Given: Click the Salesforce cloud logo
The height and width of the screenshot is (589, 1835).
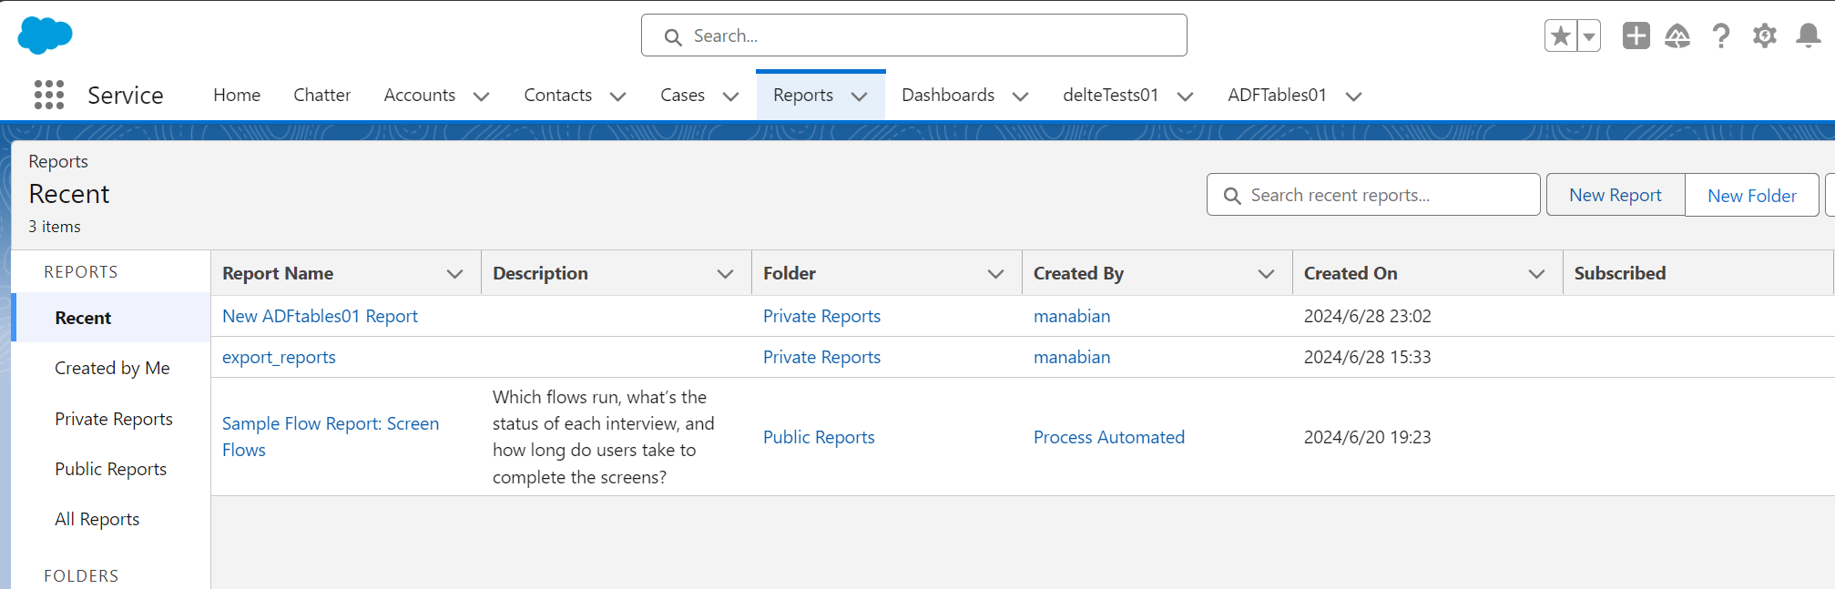Looking at the screenshot, I should (45, 36).
